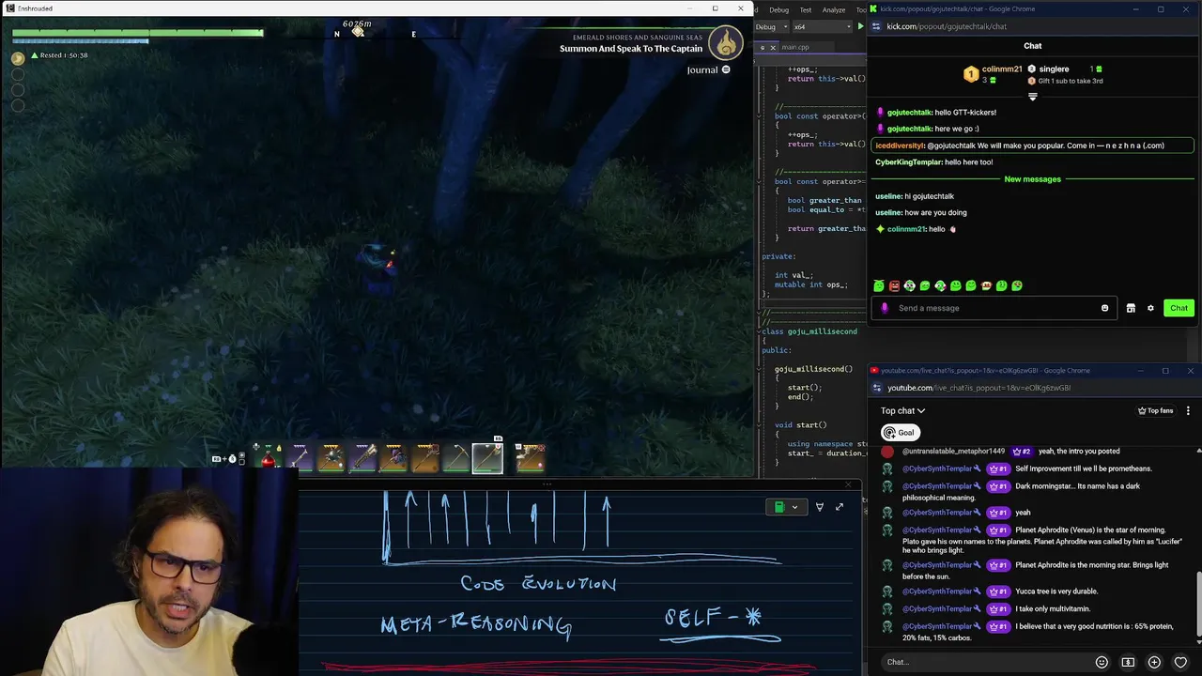Click the YouTube site info icon in address bar
This screenshot has height=676, width=1202.
pyautogui.click(x=877, y=388)
